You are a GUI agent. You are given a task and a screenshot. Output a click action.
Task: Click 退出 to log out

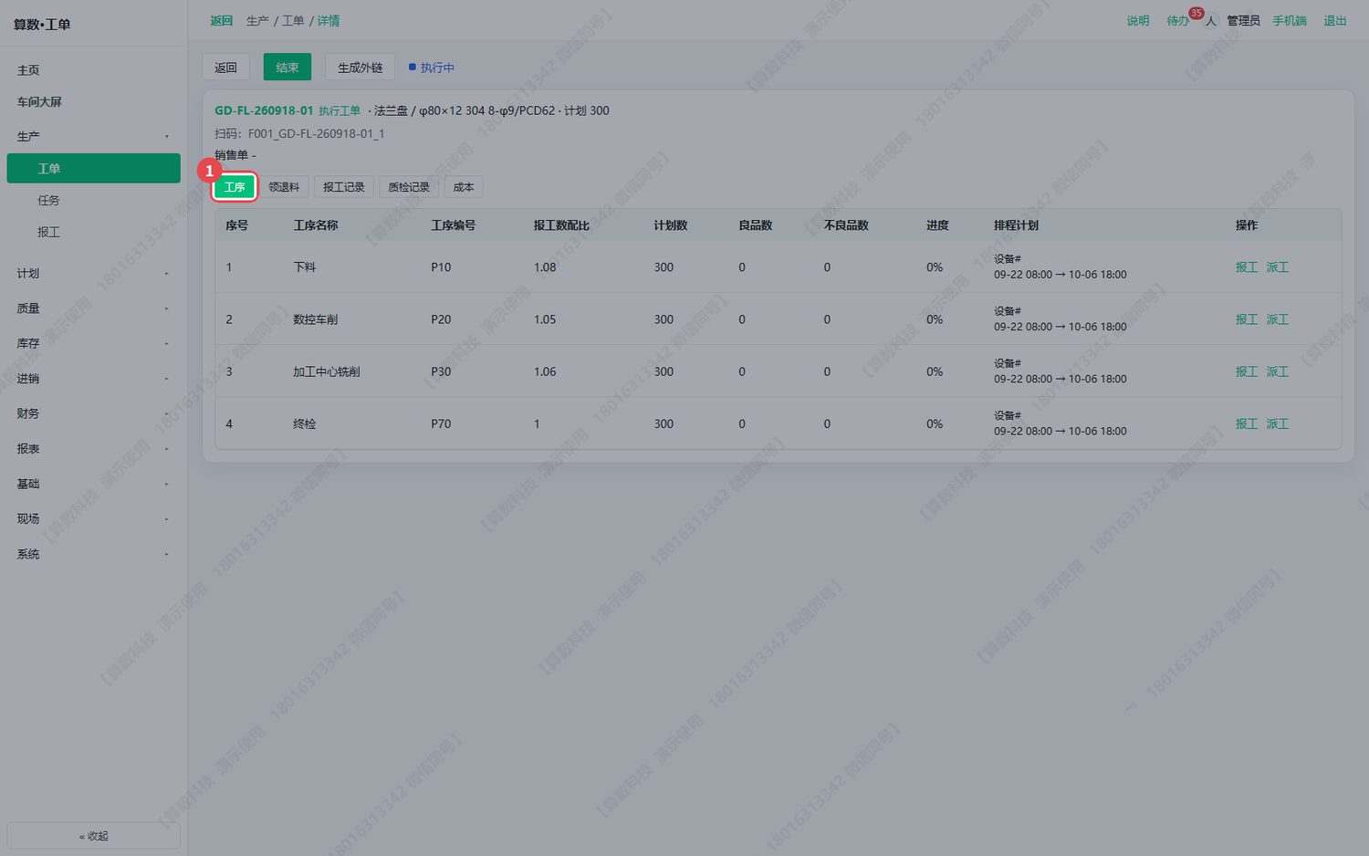[1335, 21]
